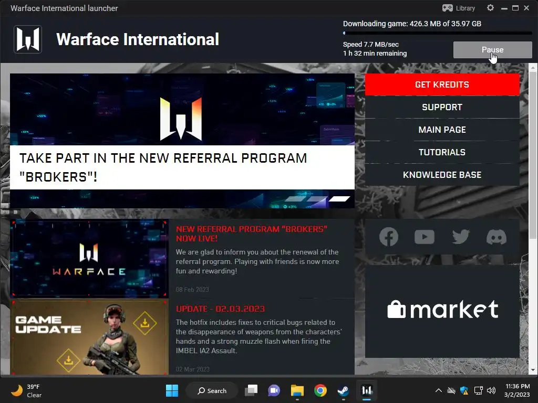Select the third banner slide indicator

(x=340, y=199)
